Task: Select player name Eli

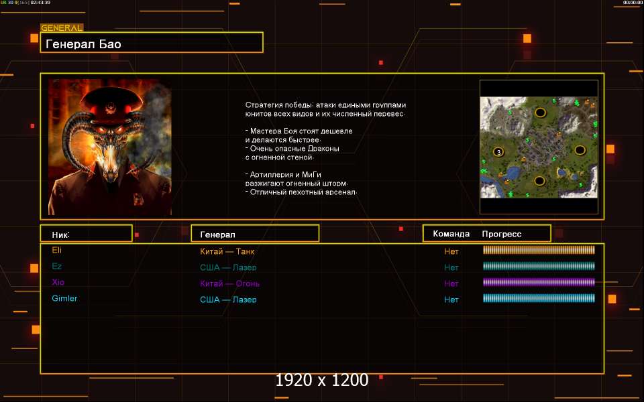Action: (x=56, y=250)
